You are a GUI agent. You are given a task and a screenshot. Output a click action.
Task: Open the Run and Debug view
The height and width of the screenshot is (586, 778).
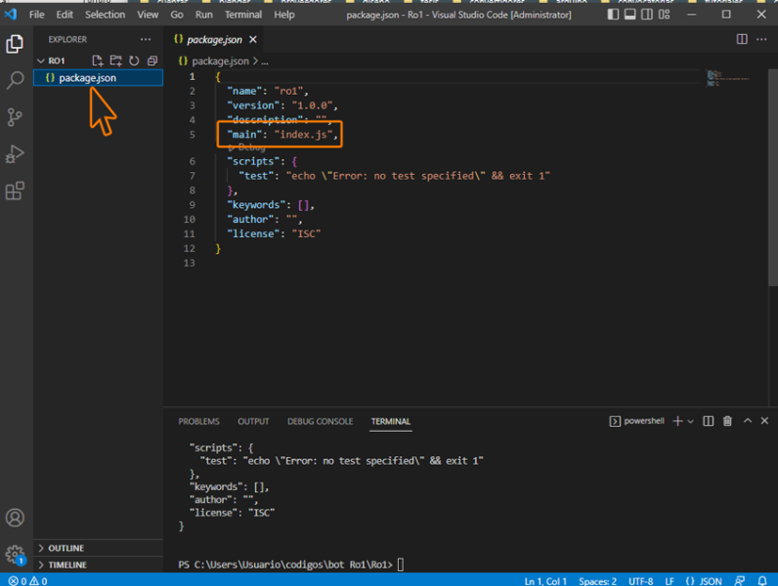(x=15, y=154)
